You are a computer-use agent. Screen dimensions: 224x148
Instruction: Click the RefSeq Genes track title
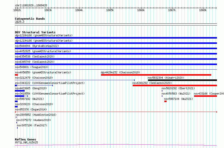[x=25, y=140]
